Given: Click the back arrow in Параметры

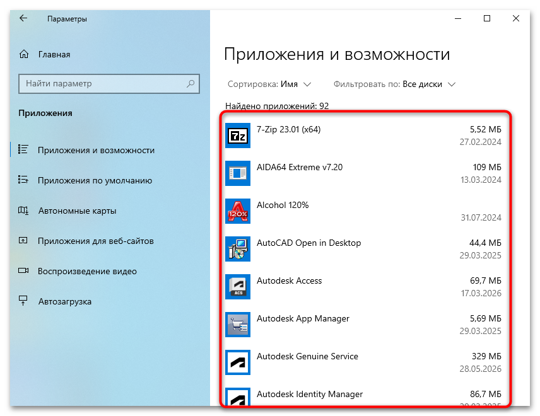Looking at the screenshot, I should [23, 18].
